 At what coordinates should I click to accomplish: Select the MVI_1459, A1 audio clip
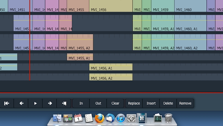point(163,23)
